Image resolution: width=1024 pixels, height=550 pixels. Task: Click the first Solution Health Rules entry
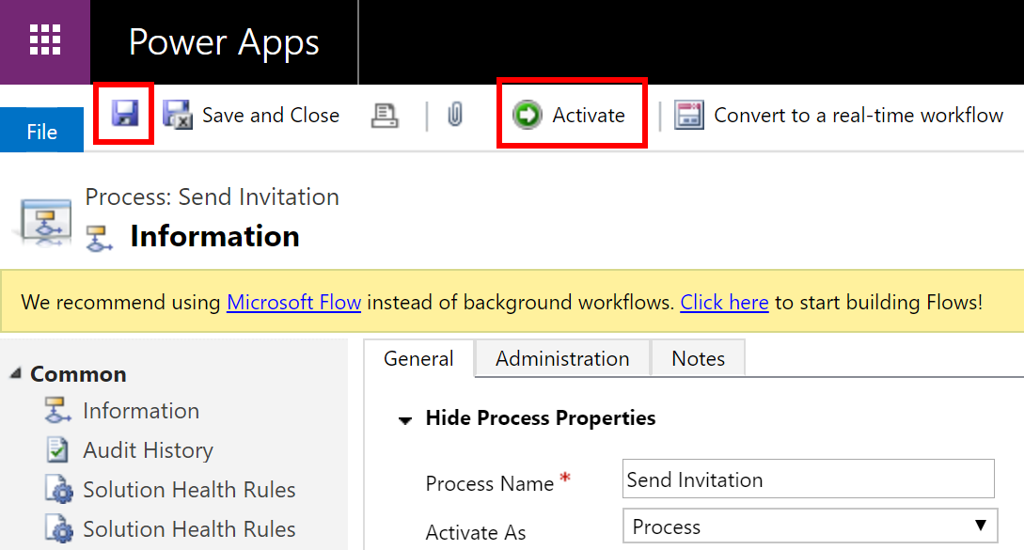click(188, 489)
